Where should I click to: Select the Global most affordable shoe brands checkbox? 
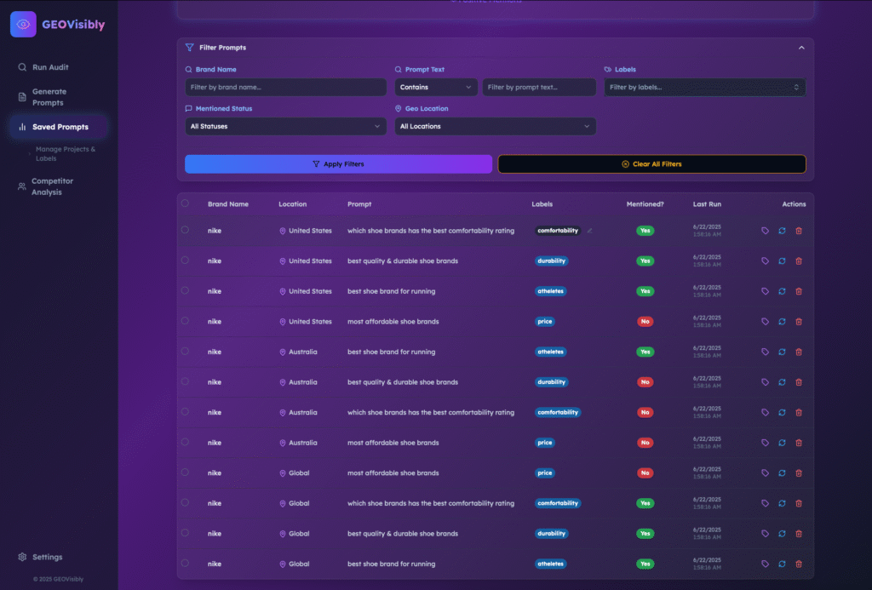coord(185,473)
